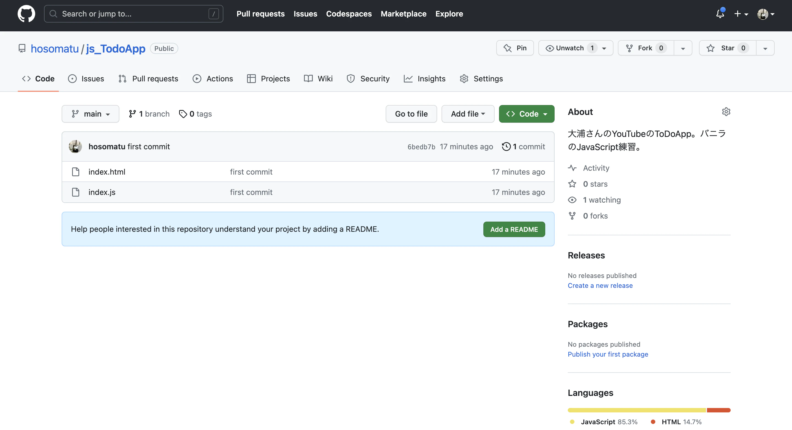The image size is (792, 430).
Task: View the 0 tags list
Action: click(x=195, y=114)
